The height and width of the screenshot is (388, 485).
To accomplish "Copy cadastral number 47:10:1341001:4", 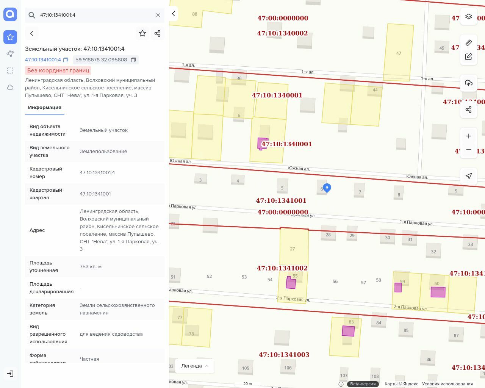I will pyautogui.click(x=66, y=60).
